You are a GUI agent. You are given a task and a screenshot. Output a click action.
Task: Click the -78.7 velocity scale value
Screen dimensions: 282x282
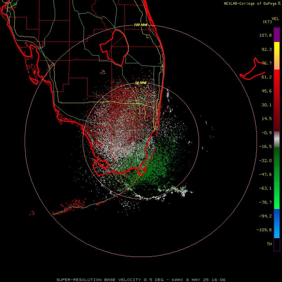[x=265, y=202]
